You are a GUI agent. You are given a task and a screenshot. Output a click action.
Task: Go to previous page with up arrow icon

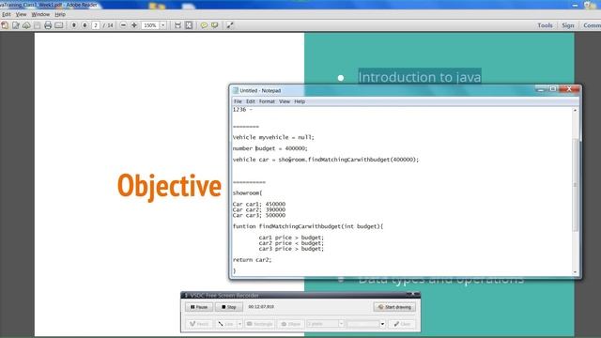tap(74, 25)
